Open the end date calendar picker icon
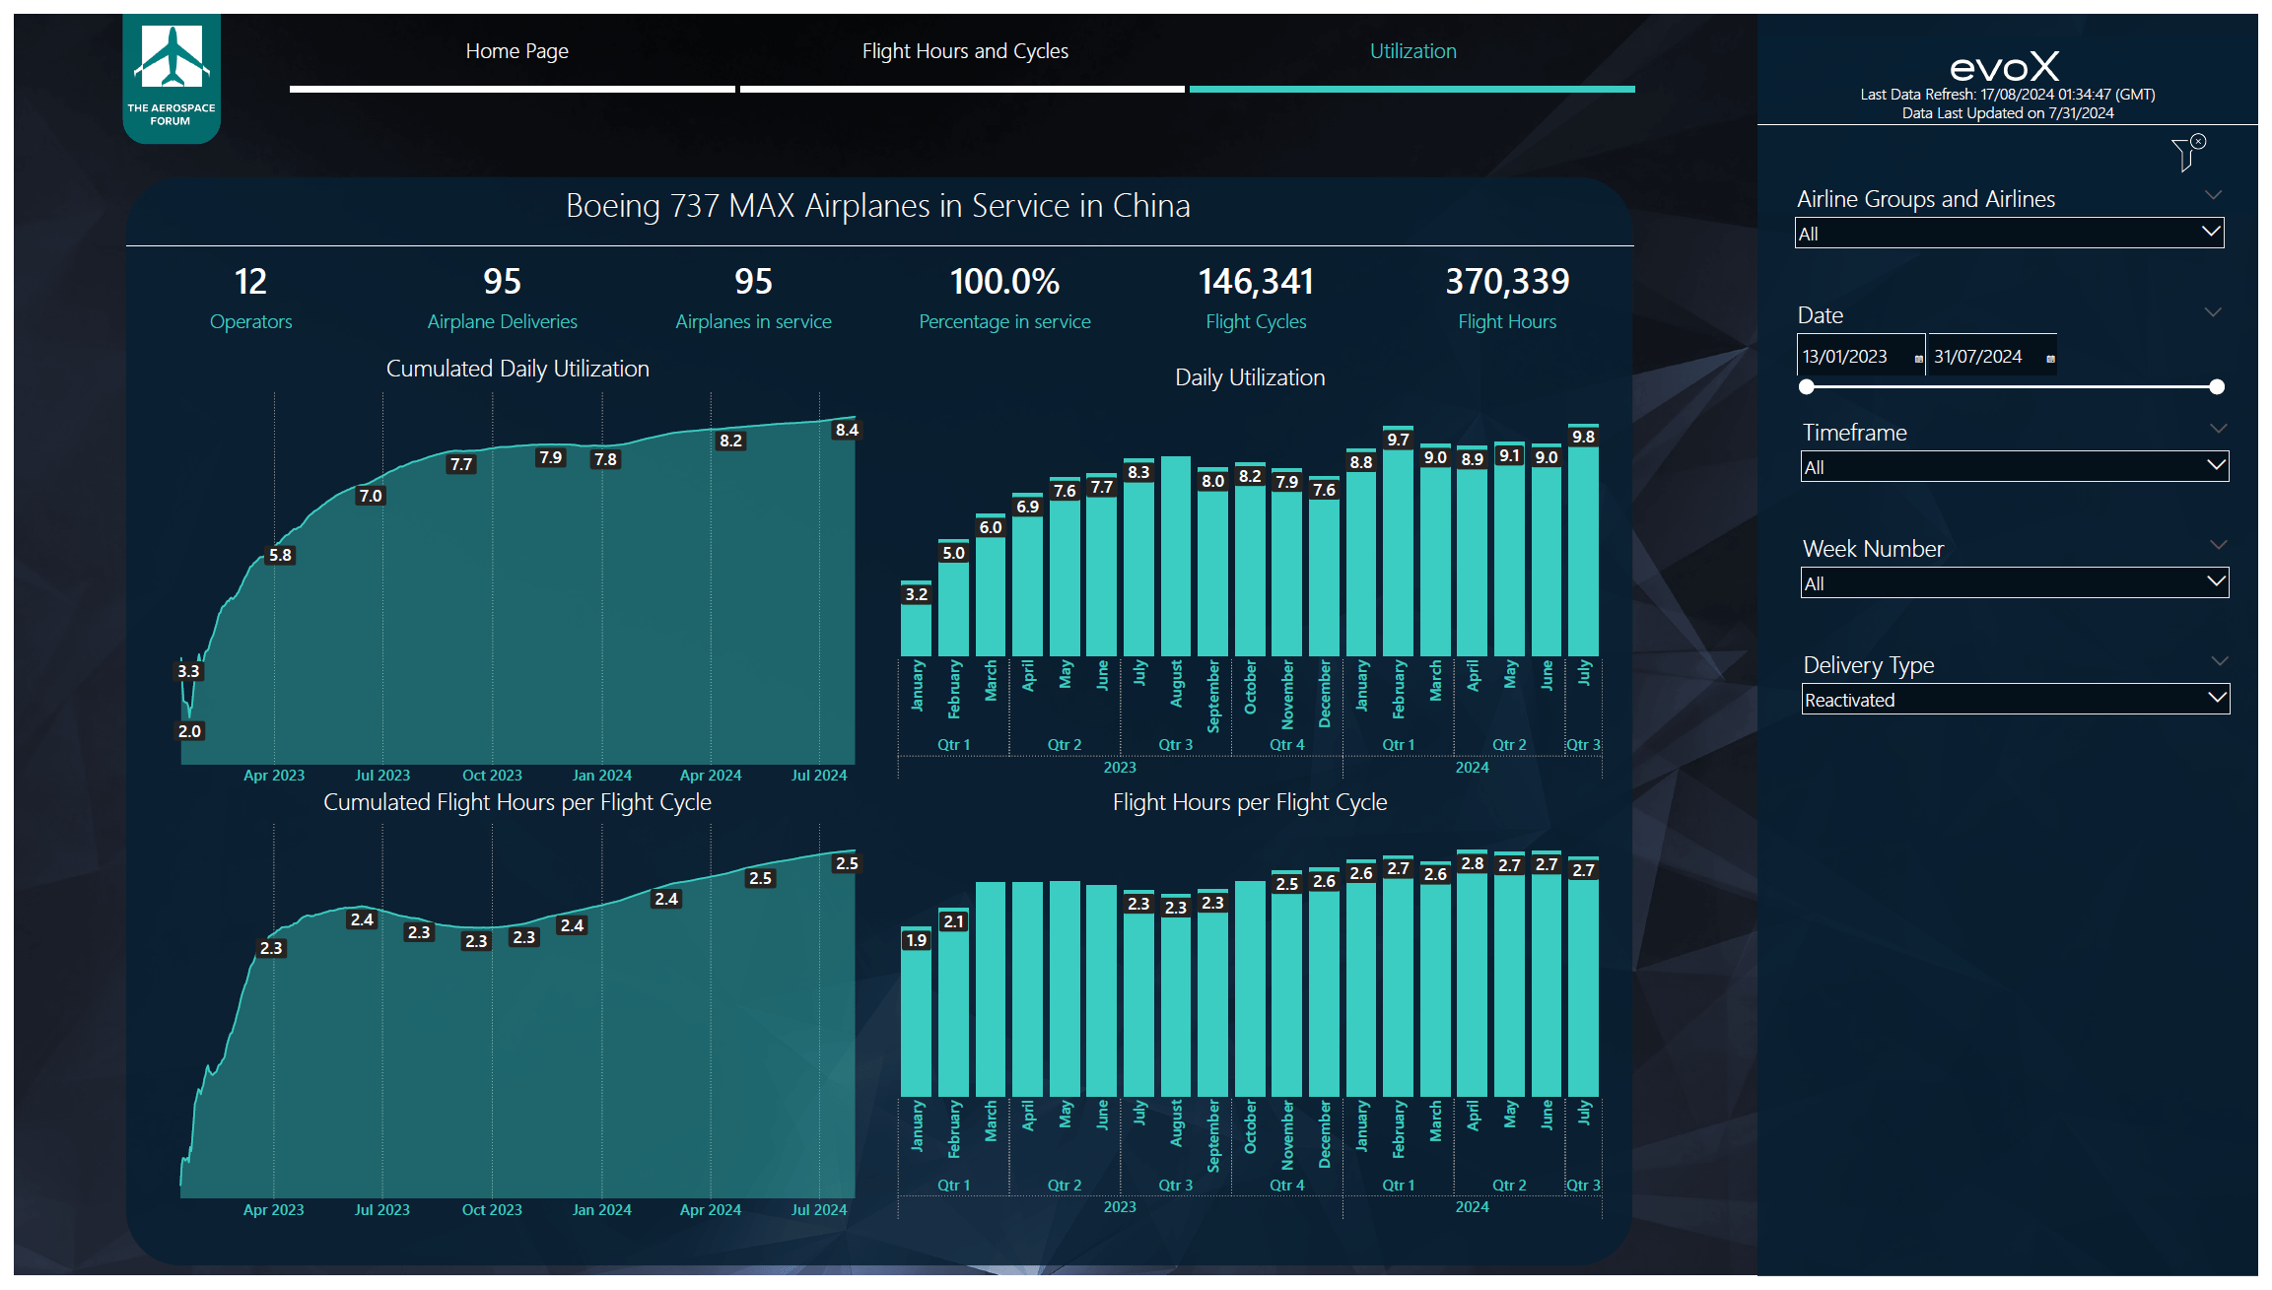The image size is (2272, 1290). pos(2050,359)
